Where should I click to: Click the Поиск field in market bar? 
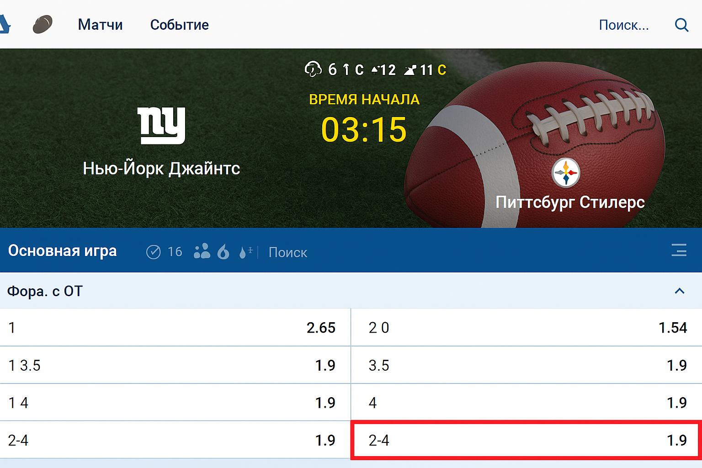click(288, 252)
